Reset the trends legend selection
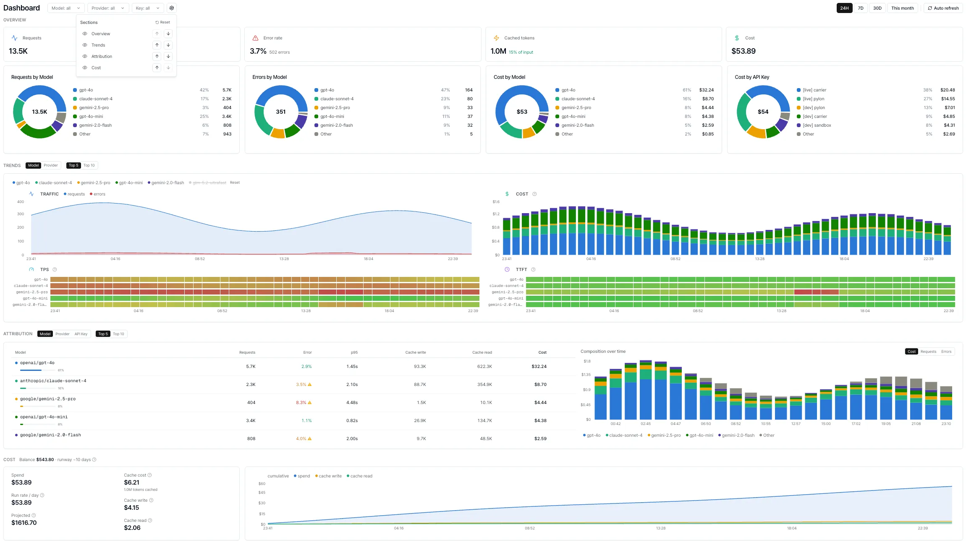 [235, 183]
